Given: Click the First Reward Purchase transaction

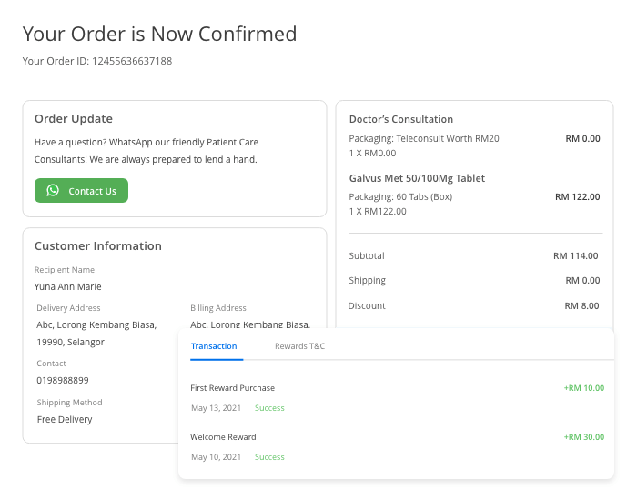Looking at the screenshot, I should coord(232,388).
